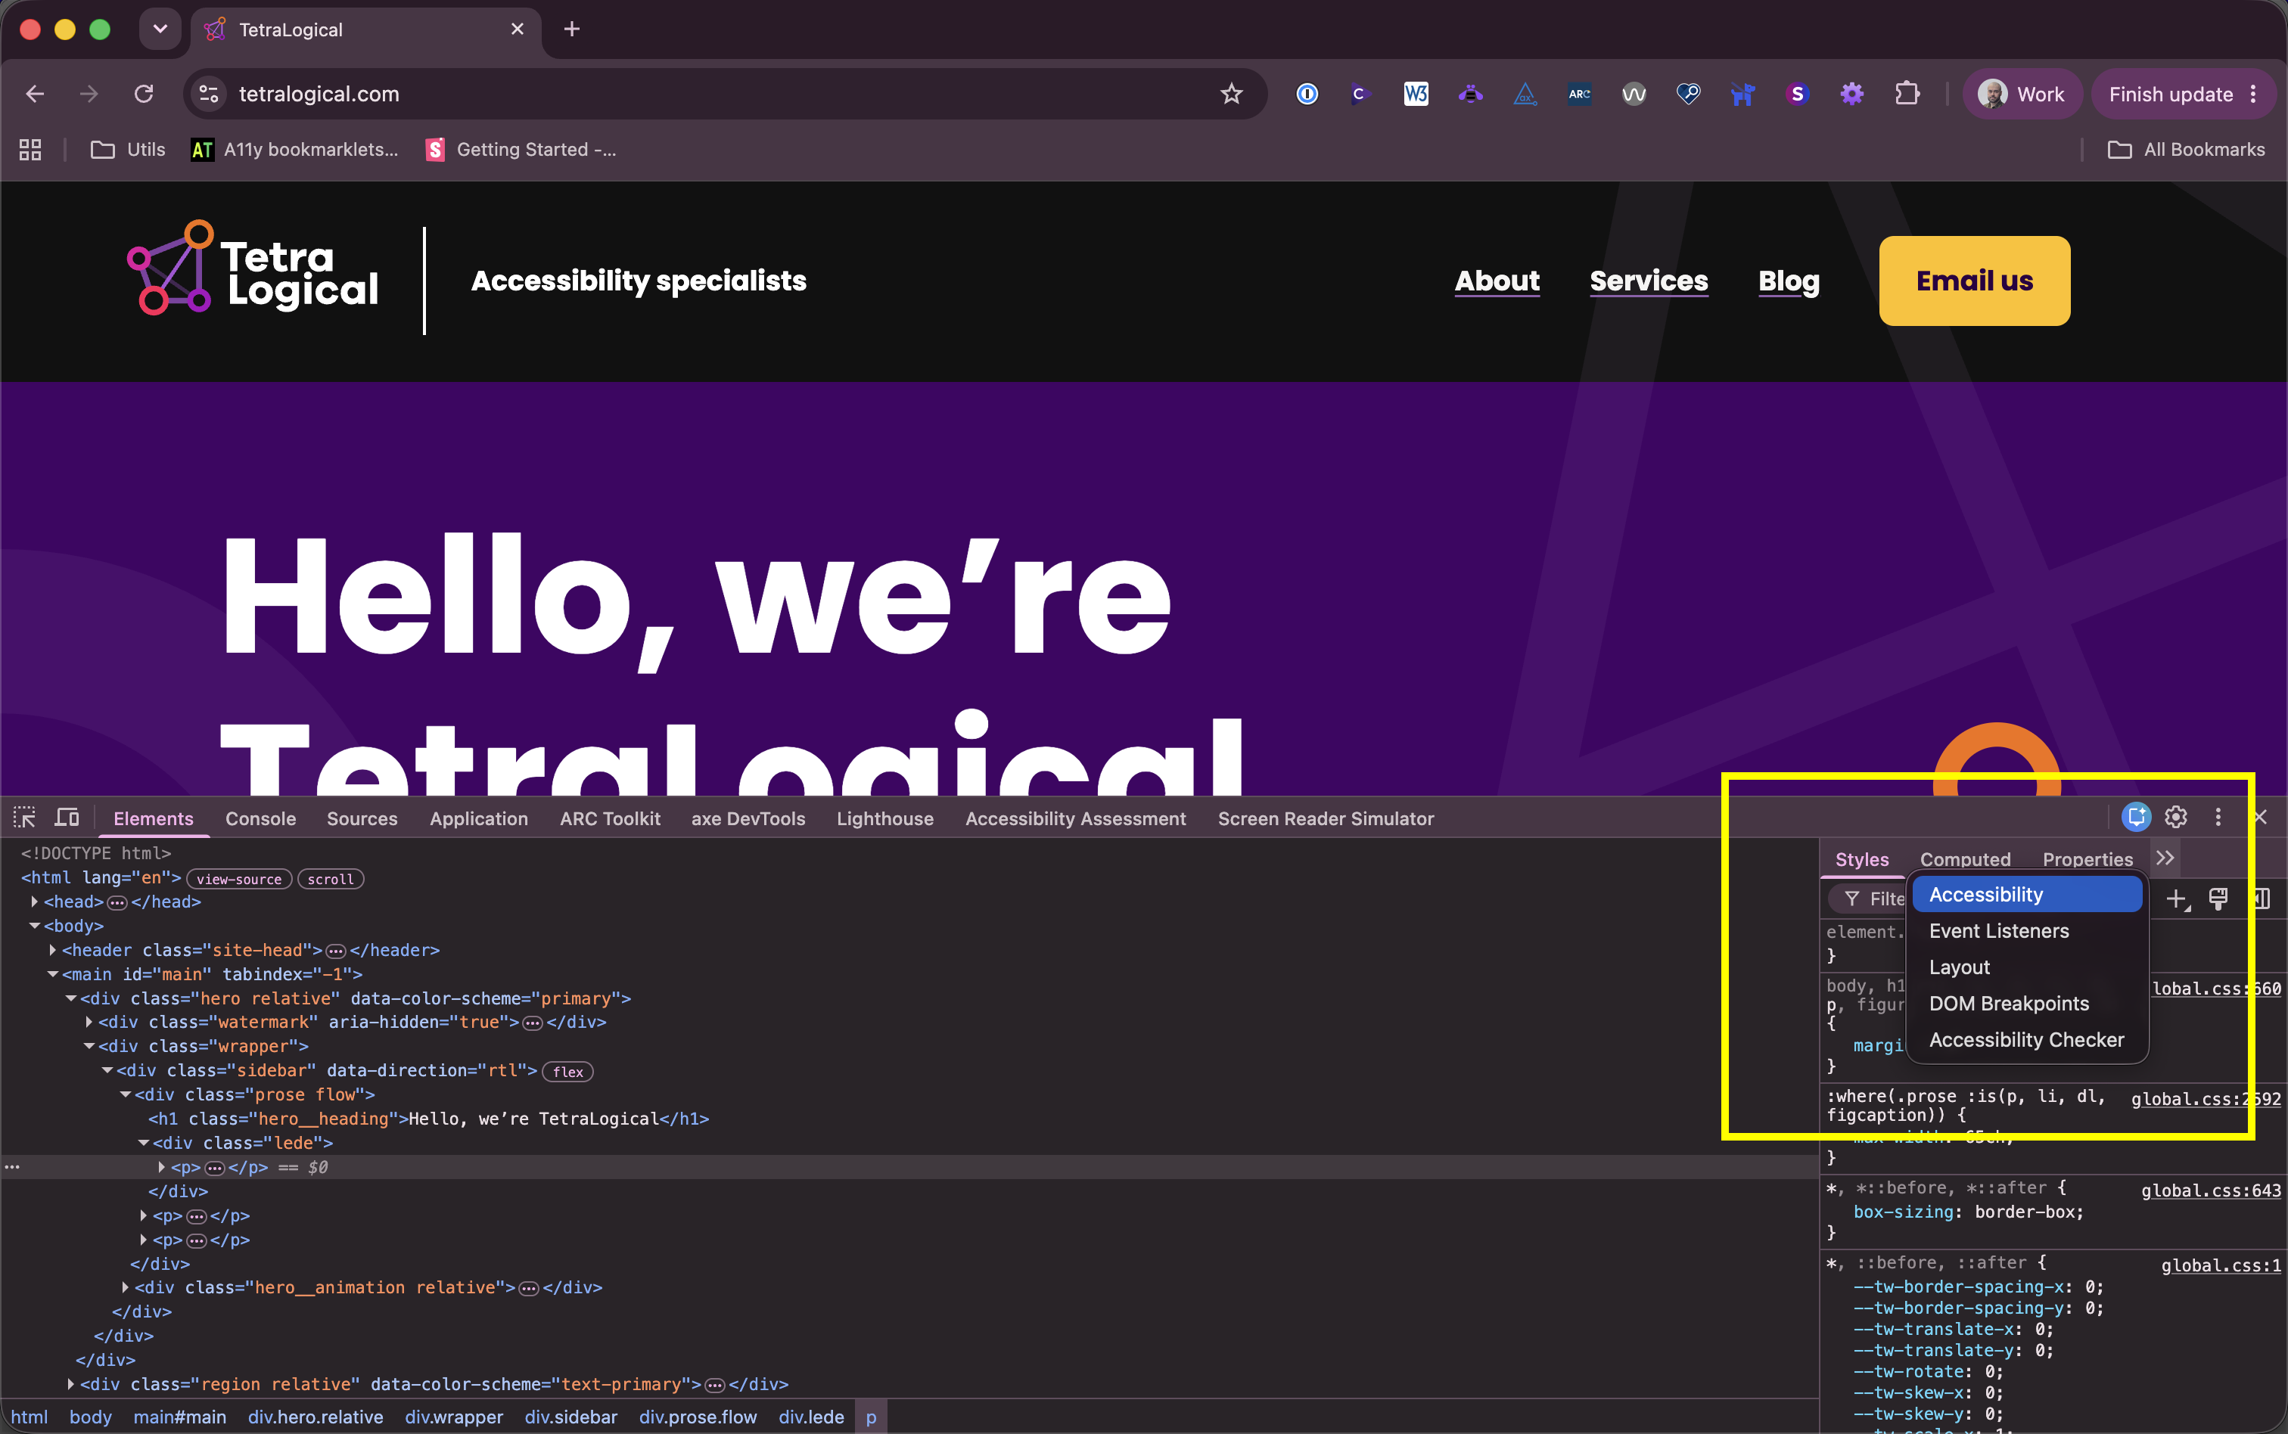Expand the head element
2288x1434 pixels.
[x=35, y=902]
